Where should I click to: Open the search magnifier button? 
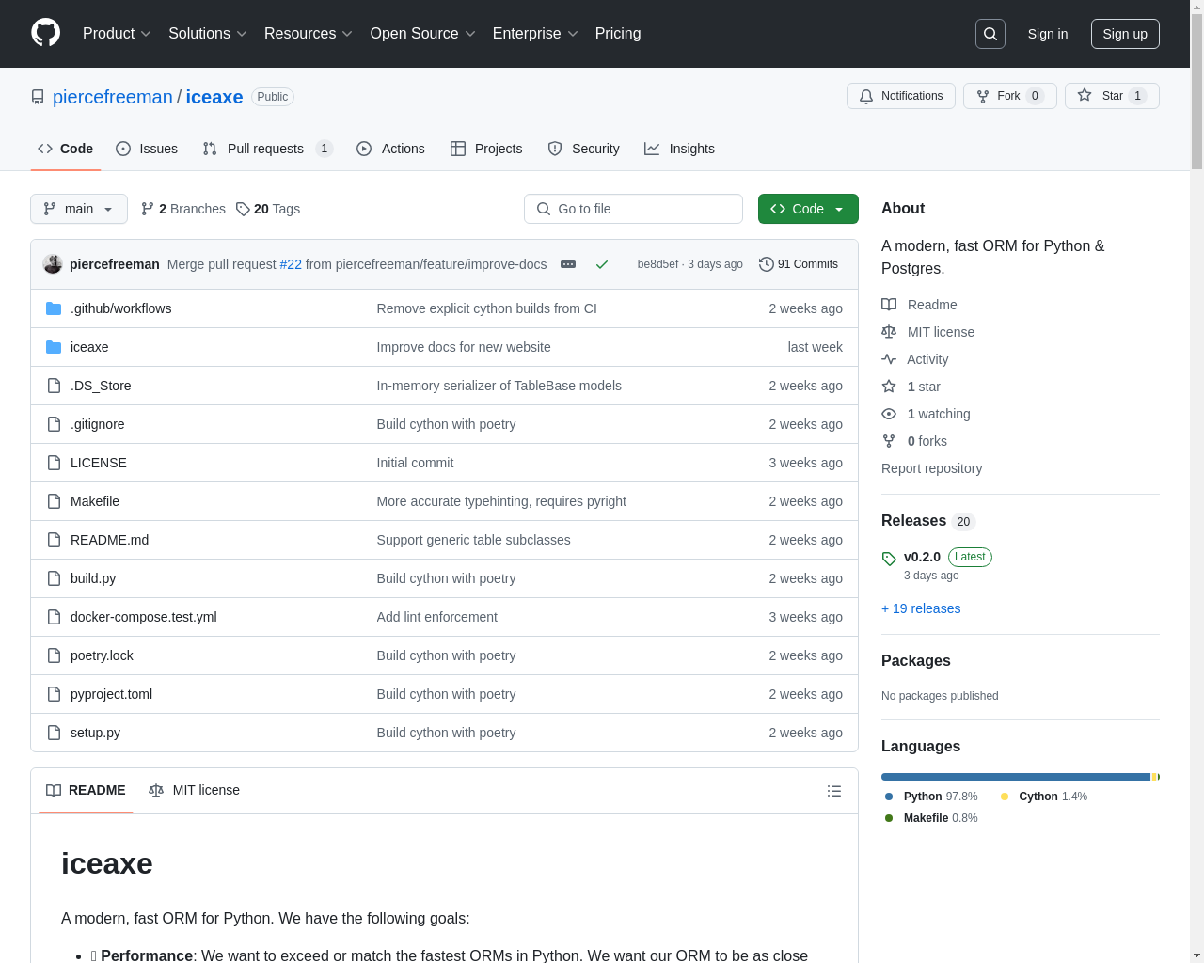pyautogui.click(x=990, y=34)
